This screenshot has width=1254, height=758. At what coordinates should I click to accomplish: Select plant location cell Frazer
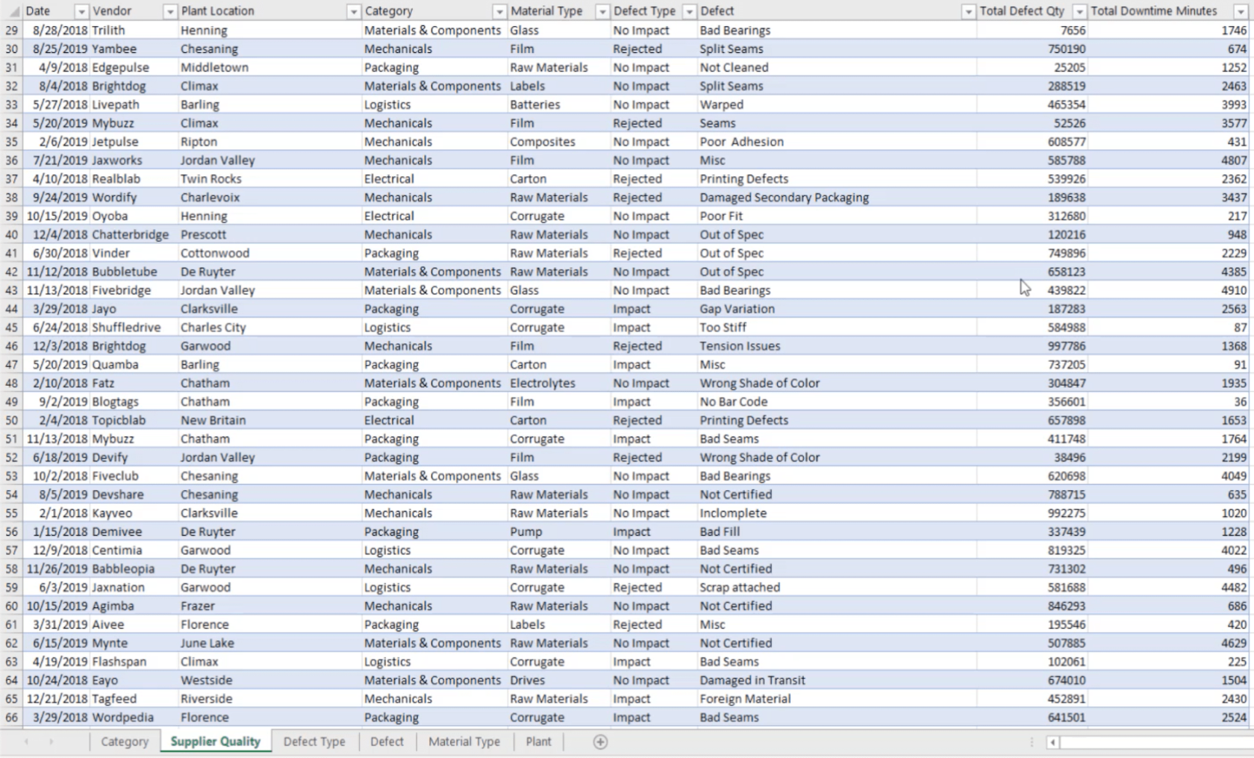click(269, 606)
